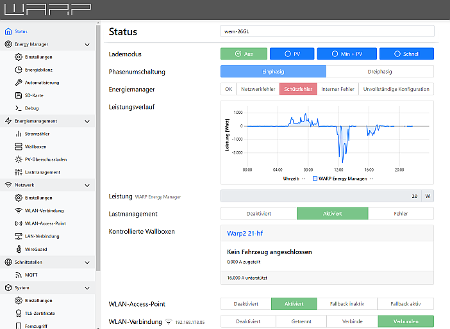Click the Lastmanagement sliders icon

(x=19, y=172)
